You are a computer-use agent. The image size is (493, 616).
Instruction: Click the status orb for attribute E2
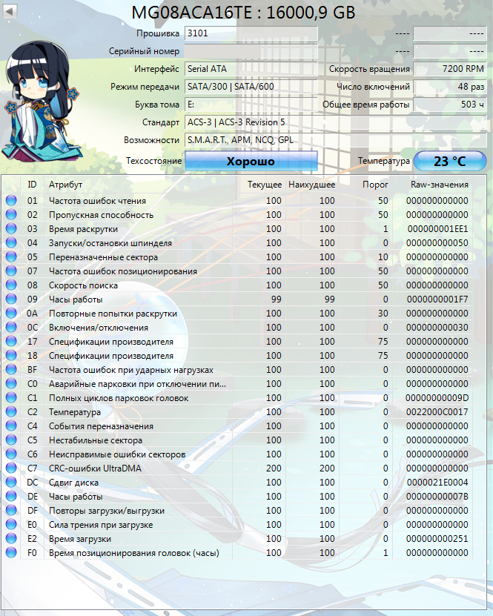(11, 539)
